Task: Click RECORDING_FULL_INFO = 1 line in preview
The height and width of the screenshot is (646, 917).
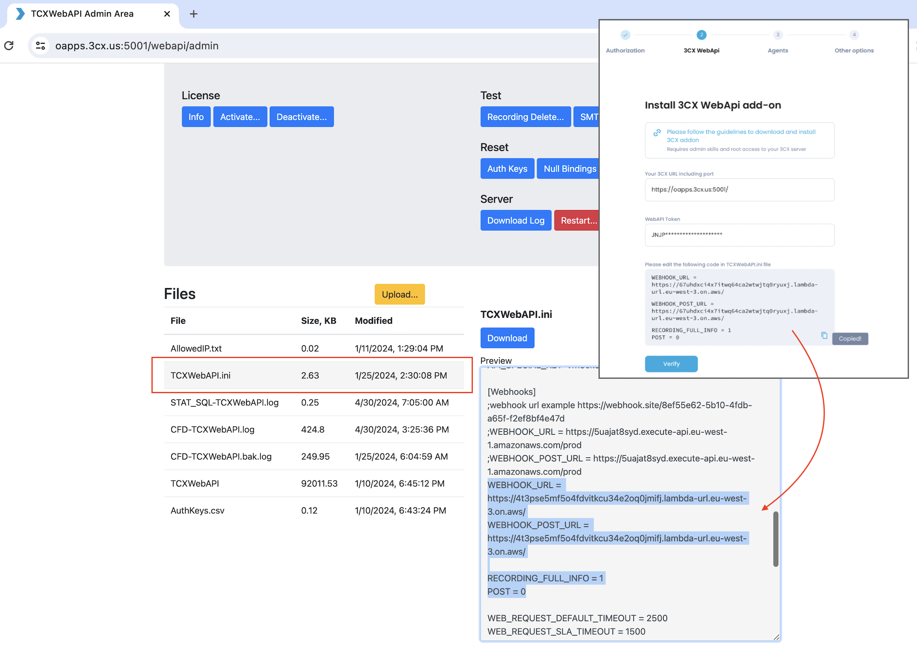Action: click(x=545, y=578)
